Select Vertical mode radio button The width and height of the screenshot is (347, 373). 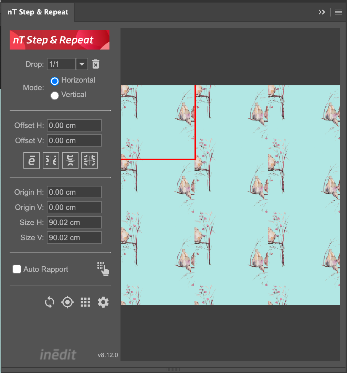click(x=54, y=96)
